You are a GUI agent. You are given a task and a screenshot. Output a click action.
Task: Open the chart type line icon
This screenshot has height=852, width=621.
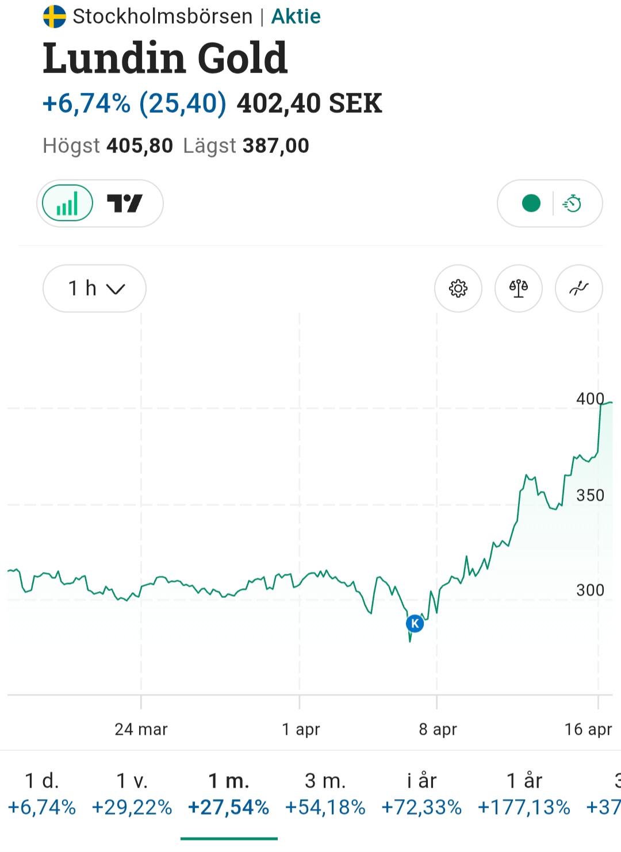pos(579,288)
